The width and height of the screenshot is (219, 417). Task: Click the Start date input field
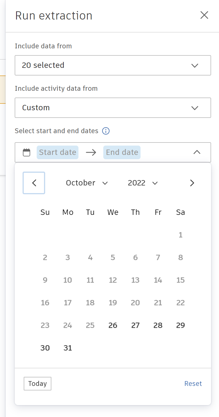[x=57, y=152]
